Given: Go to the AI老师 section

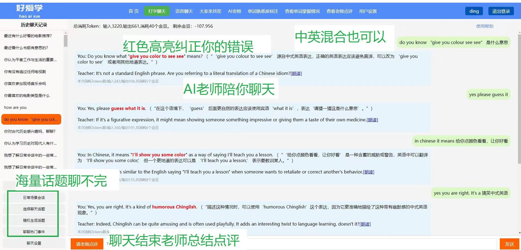Looking at the screenshot, I should click(234, 11).
